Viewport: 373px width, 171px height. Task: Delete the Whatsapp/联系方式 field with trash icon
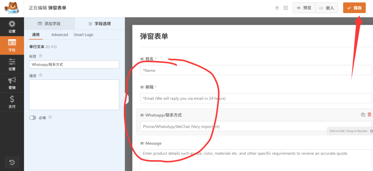(x=369, y=115)
